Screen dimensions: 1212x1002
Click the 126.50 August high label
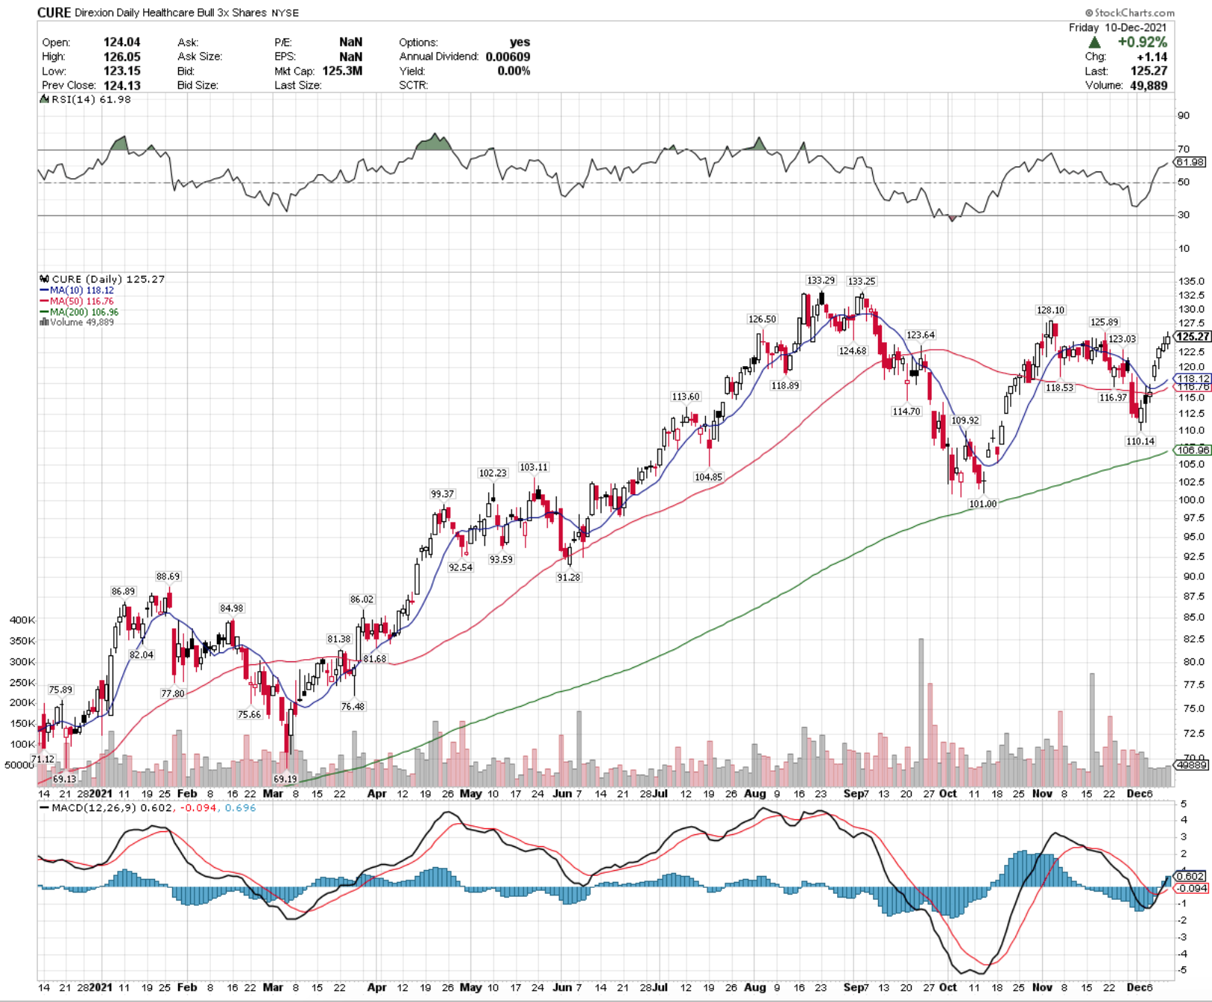coord(762,319)
